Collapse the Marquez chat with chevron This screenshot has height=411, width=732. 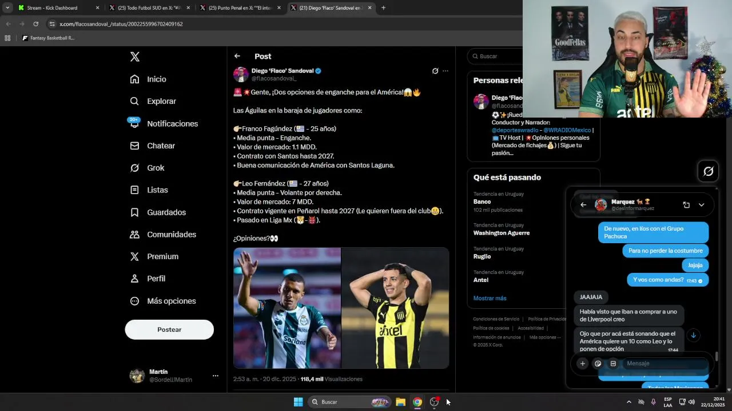click(x=702, y=205)
